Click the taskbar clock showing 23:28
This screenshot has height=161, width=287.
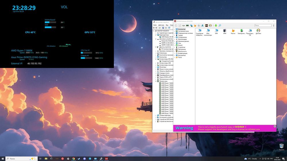tap(277, 159)
